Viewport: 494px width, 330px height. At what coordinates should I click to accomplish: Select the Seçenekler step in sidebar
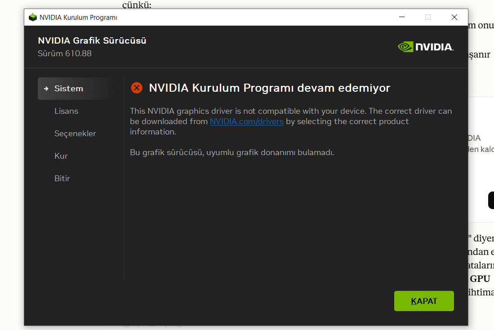75,134
